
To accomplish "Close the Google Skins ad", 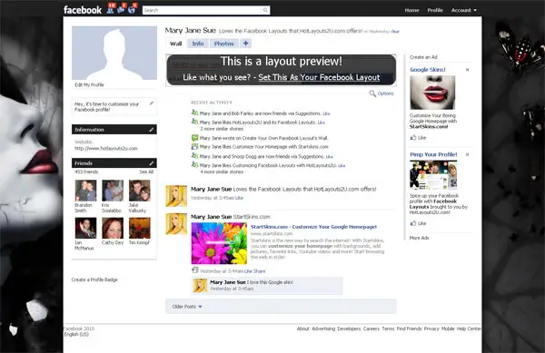I will coord(468,70).
